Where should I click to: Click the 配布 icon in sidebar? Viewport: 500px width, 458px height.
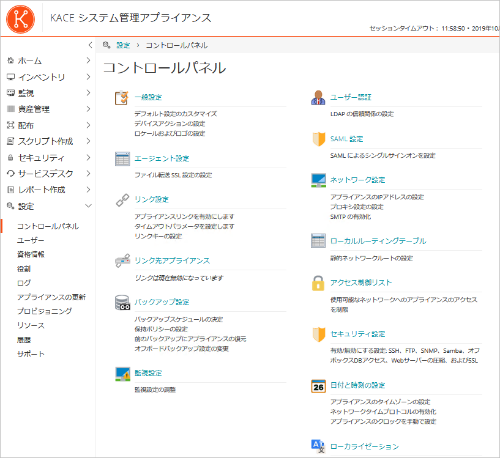(10, 125)
